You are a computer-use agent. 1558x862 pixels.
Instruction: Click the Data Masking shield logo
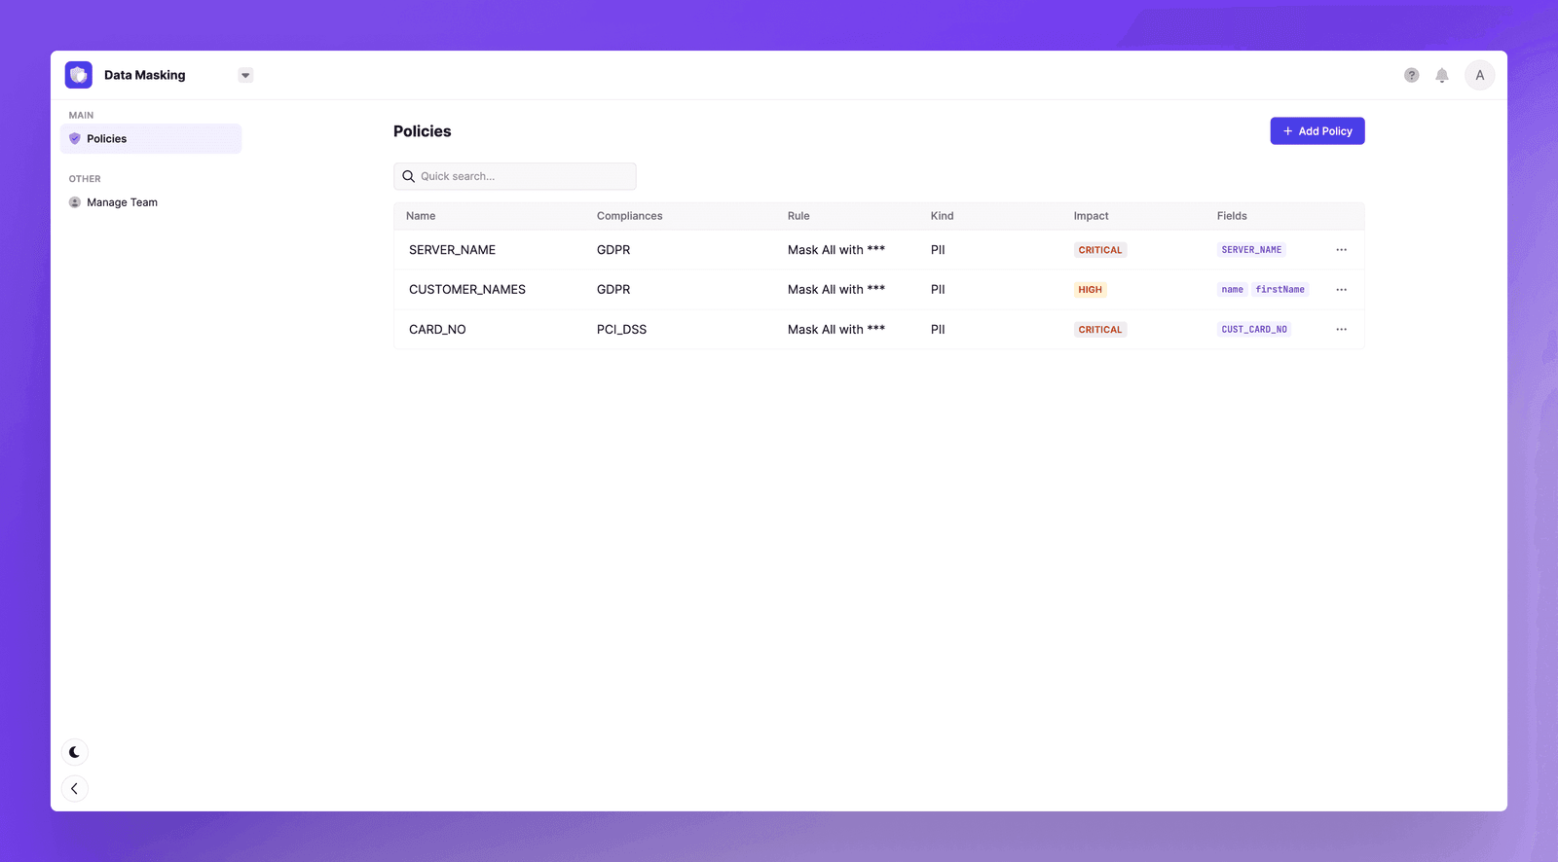coord(79,75)
